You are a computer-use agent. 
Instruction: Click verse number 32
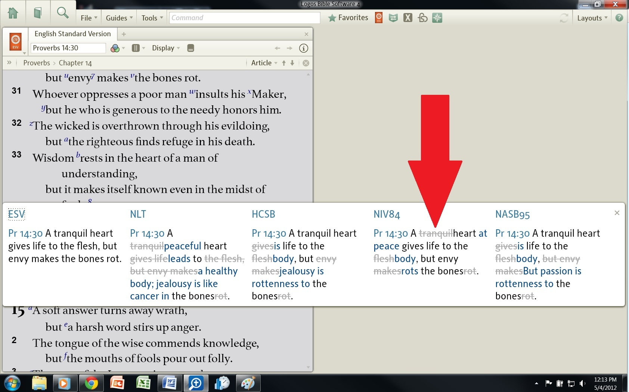[x=17, y=123]
